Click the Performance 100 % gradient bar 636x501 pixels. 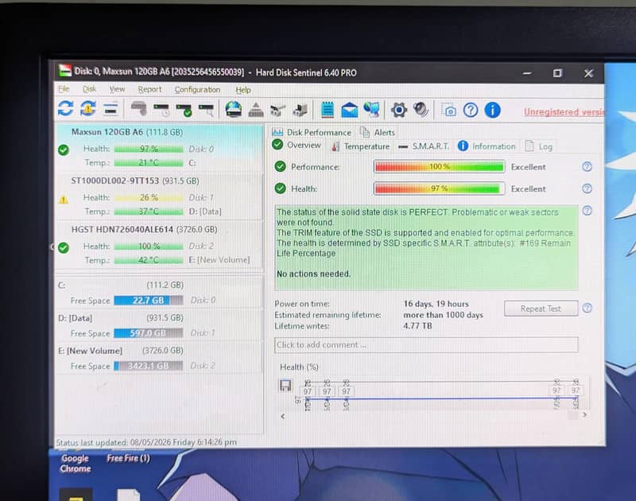coord(439,167)
